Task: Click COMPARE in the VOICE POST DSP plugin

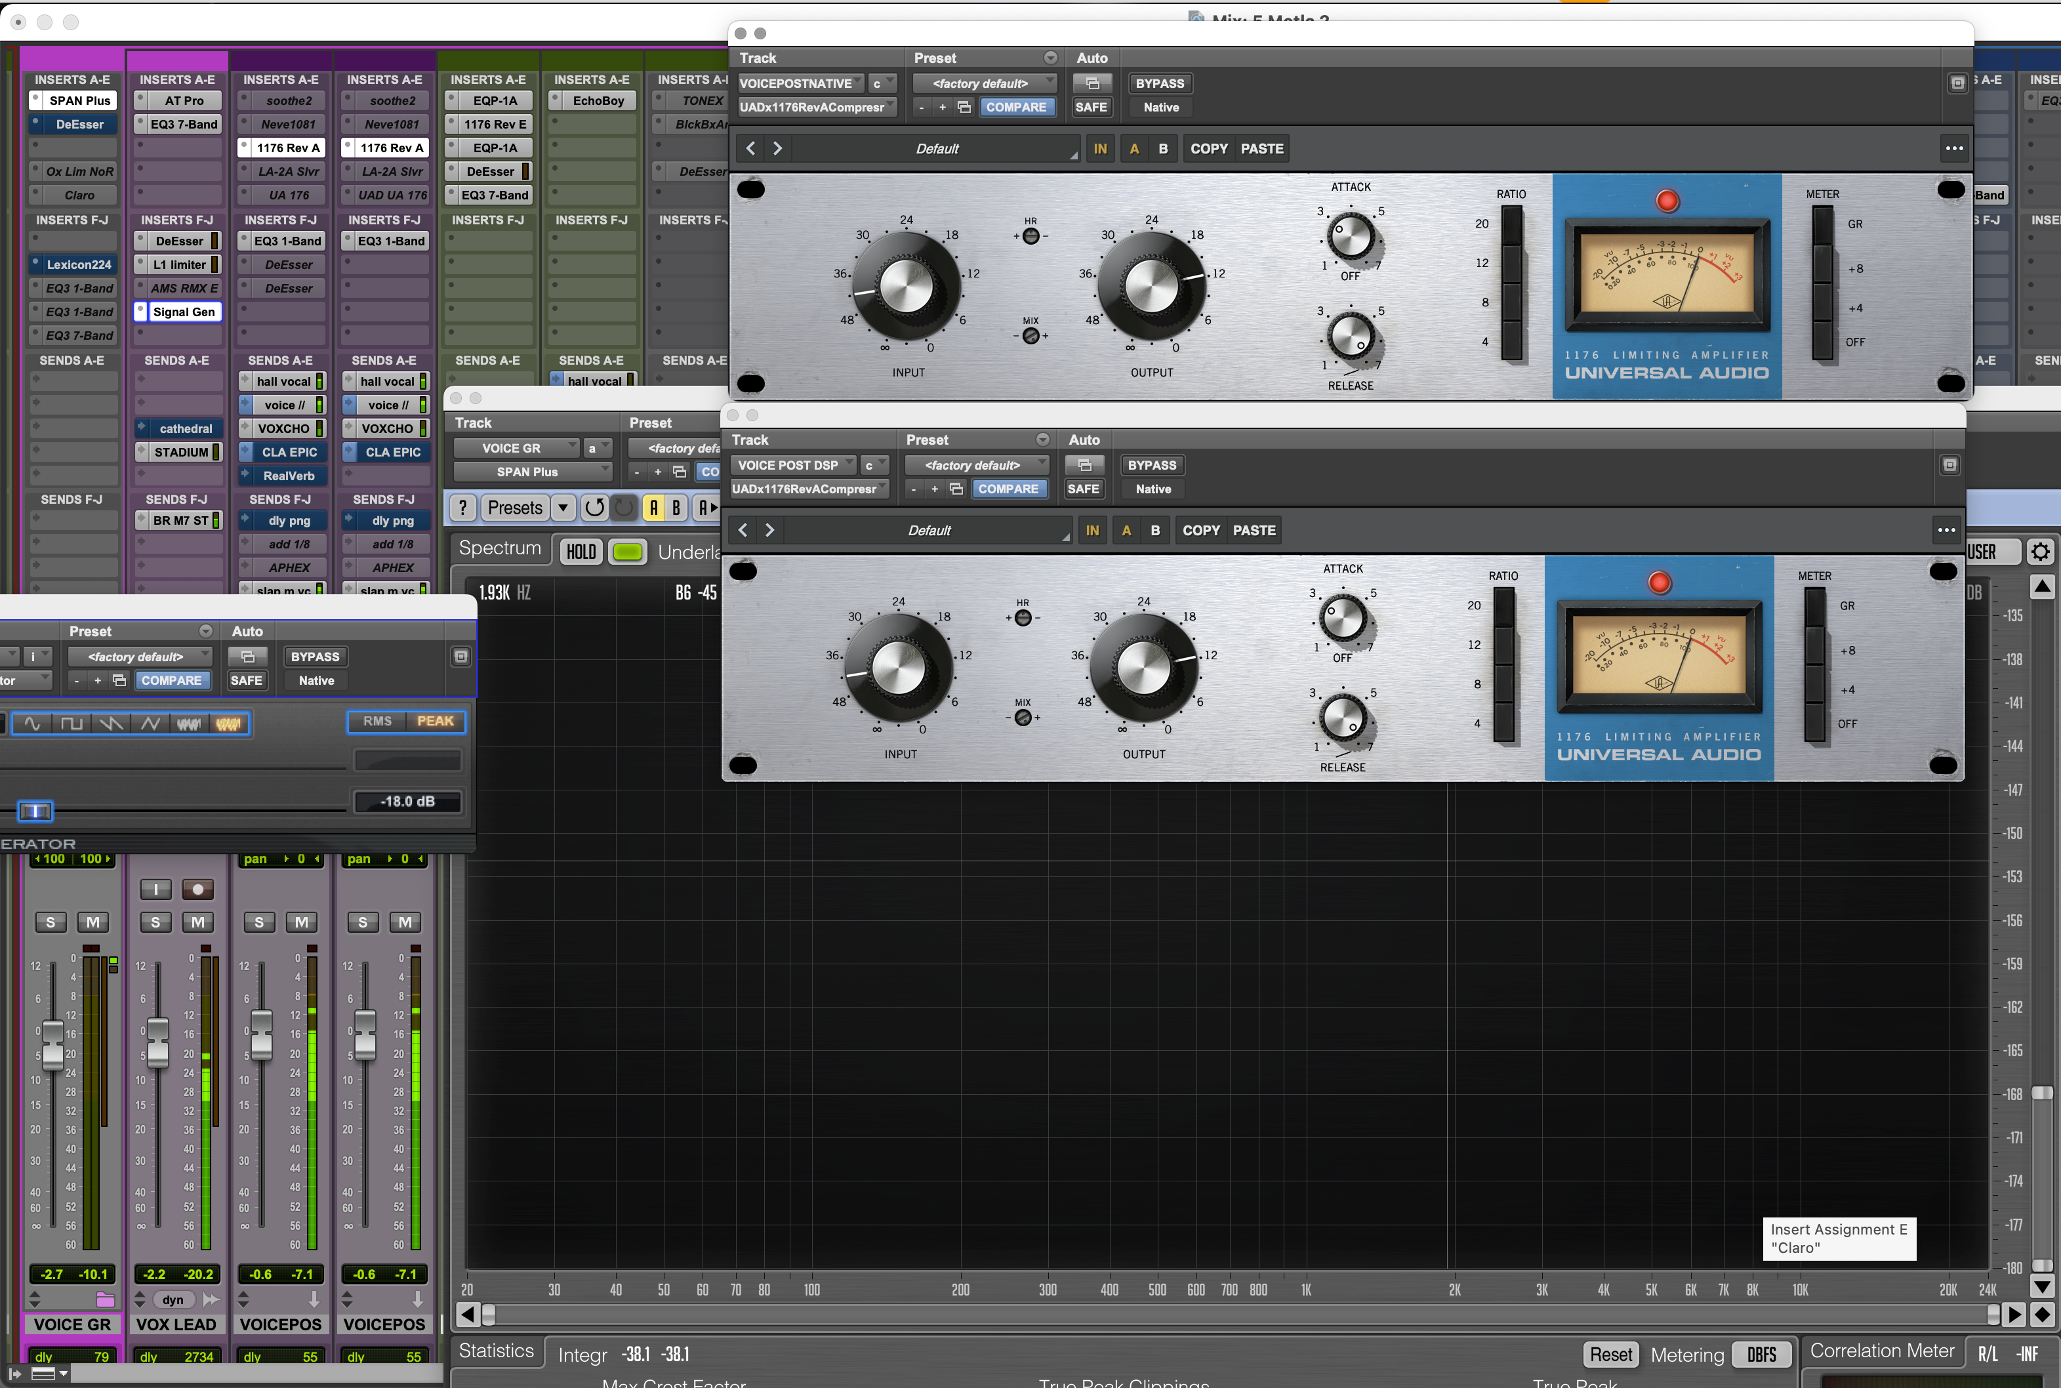Action: 1008,489
